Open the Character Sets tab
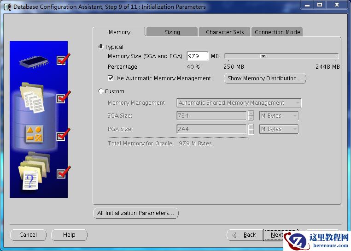The image size is (351, 251). coord(225,32)
